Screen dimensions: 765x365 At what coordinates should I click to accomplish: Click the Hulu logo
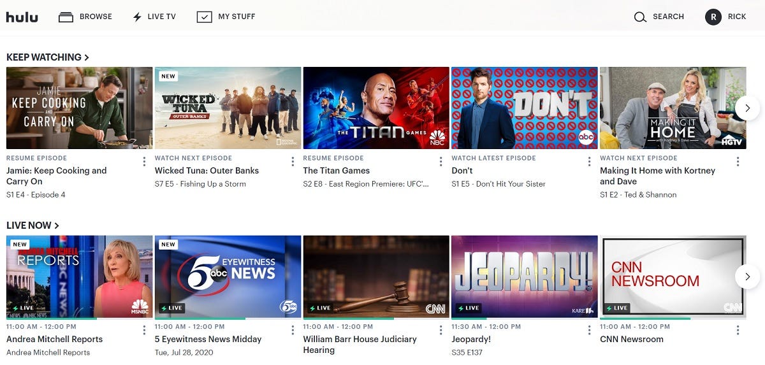22,17
